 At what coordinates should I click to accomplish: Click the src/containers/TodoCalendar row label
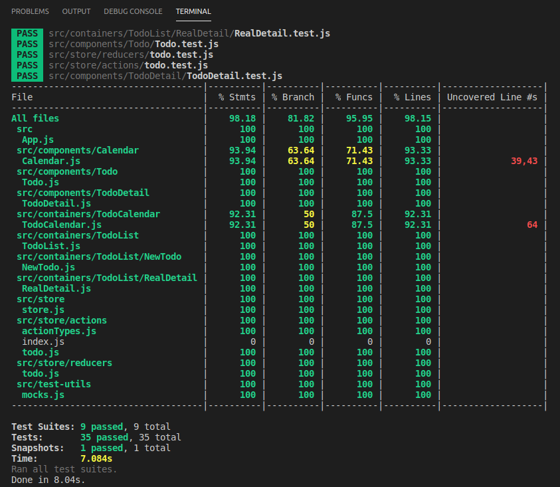click(88, 215)
